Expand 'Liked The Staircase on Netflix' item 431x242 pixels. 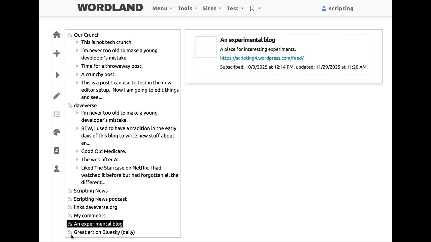(77, 168)
